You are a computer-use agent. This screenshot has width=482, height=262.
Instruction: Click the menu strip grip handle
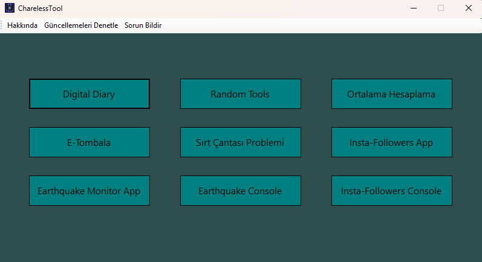click(2, 25)
